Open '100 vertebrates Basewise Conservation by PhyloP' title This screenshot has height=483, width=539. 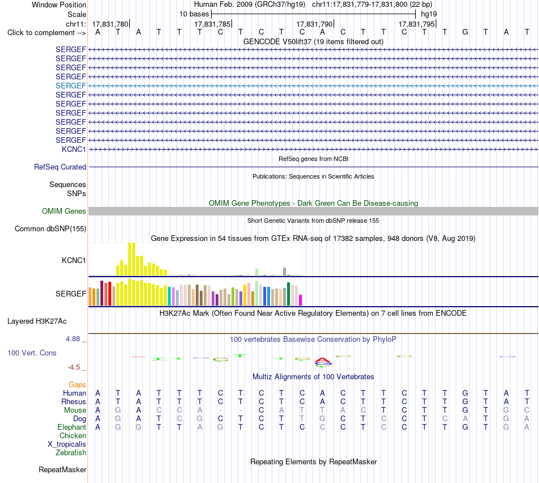[x=313, y=340]
